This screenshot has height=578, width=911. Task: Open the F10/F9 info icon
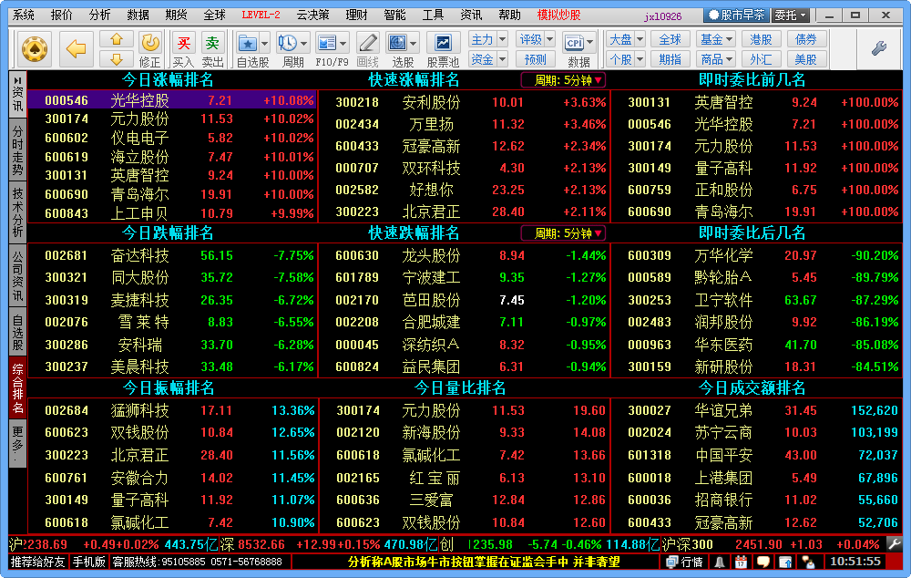point(326,43)
